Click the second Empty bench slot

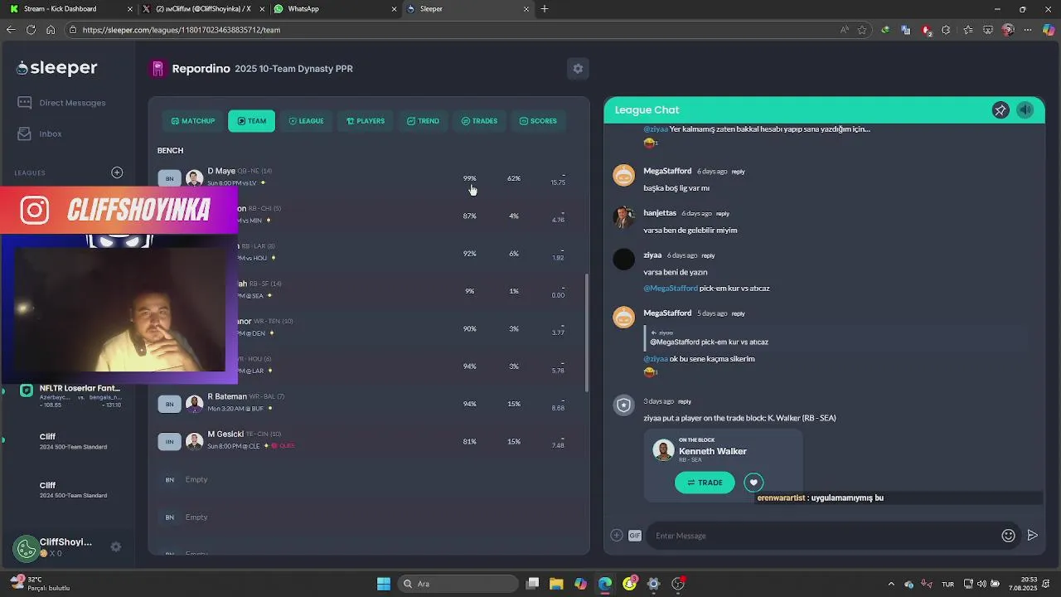[x=196, y=517]
